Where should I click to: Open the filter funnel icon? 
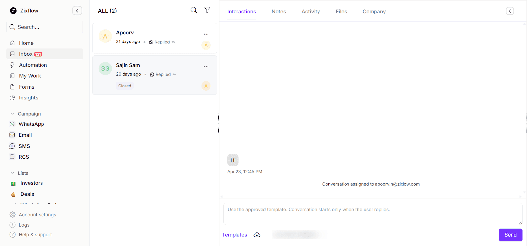207,10
